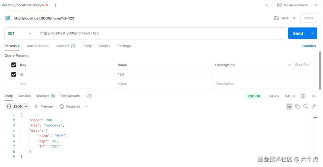This screenshot has width=323, height=167.
Task: Click the request URL input field
Action: pyautogui.click(x=161, y=33)
